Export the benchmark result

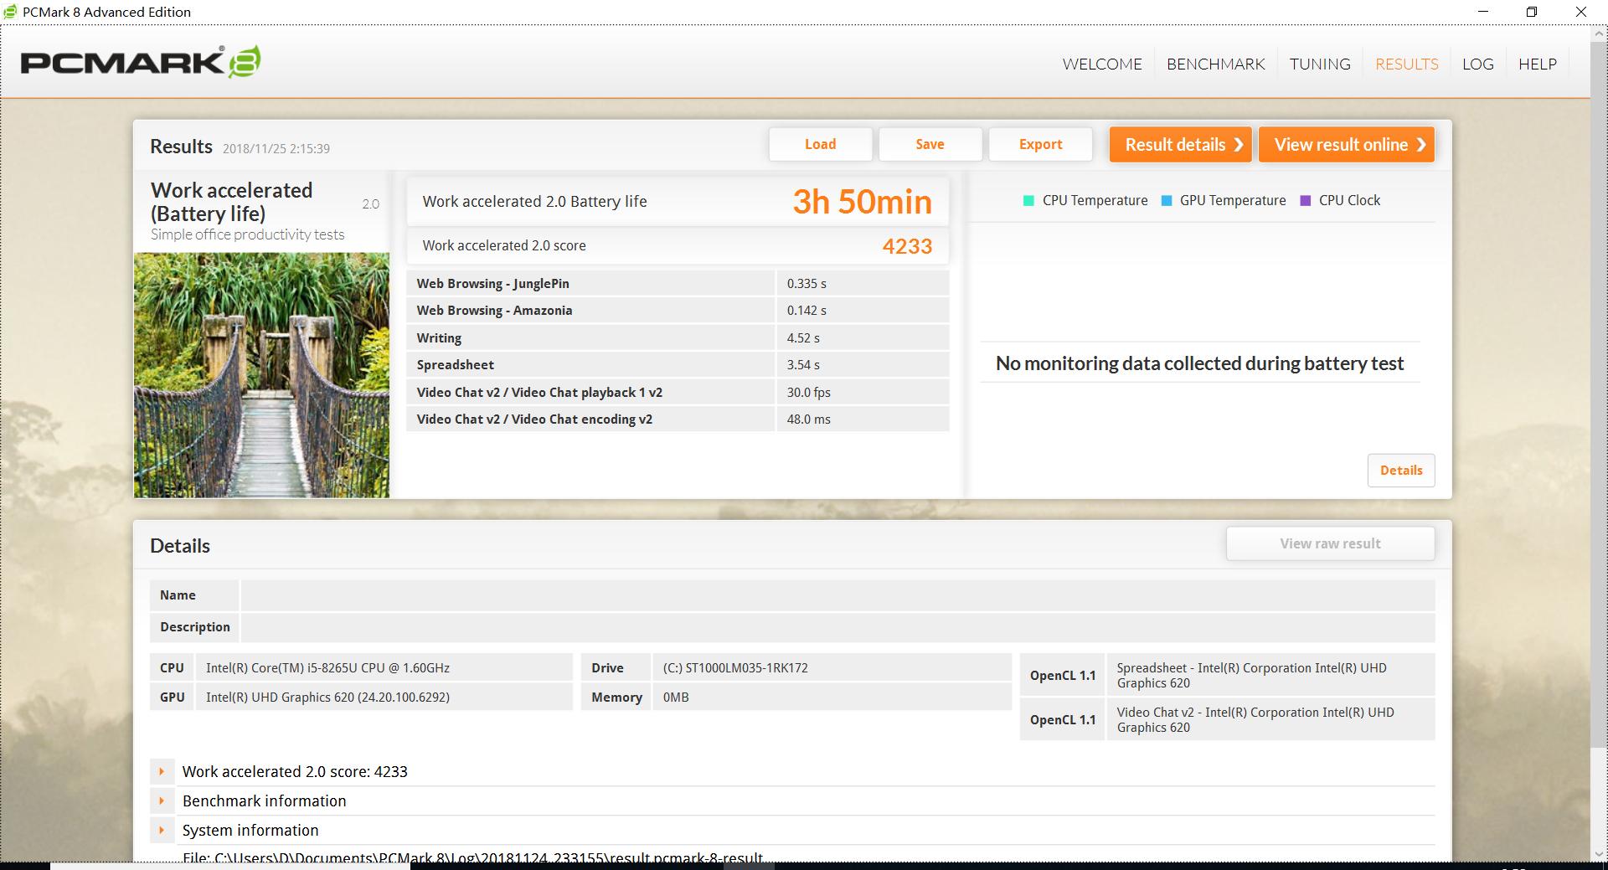click(1040, 144)
